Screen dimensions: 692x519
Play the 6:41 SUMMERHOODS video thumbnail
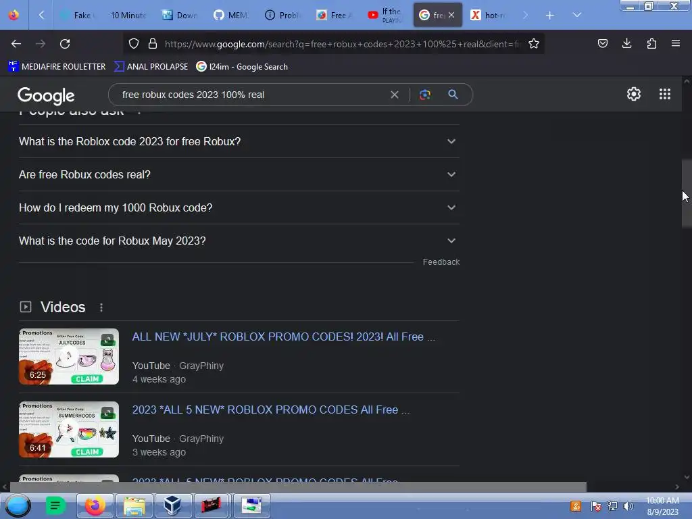point(69,429)
